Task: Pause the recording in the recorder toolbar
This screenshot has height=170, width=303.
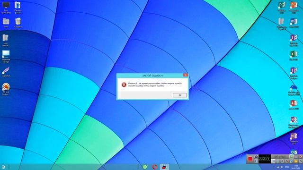Action: click(256, 161)
